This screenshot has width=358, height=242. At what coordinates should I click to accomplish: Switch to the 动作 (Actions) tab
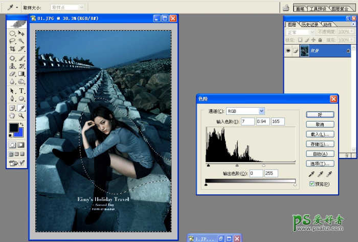[327, 25]
